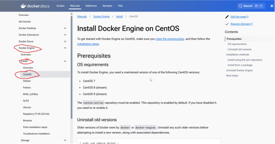
Task: Expand the Docker Extensions sidebar section
Action: pyautogui.click(x=65, y=35)
